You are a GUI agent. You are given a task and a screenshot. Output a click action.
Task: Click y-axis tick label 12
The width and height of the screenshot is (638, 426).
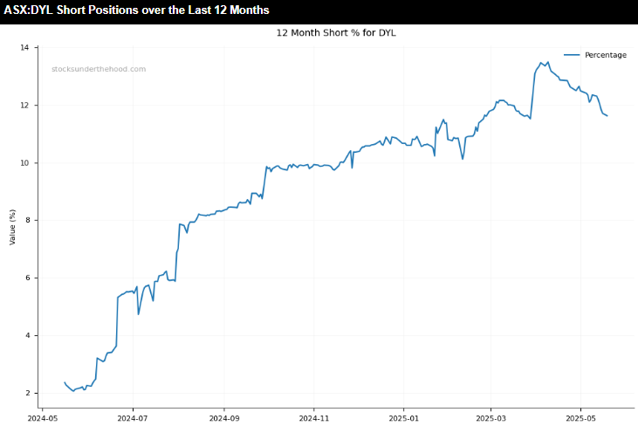[x=24, y=106]
